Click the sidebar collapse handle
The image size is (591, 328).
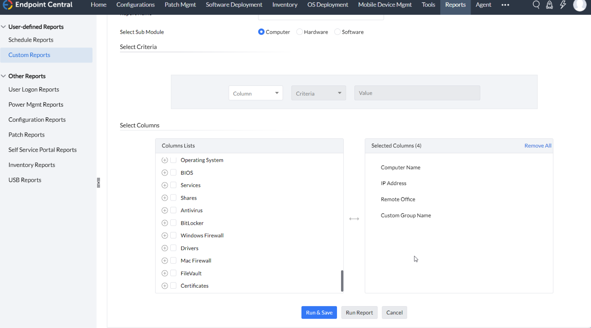(98, 183)
